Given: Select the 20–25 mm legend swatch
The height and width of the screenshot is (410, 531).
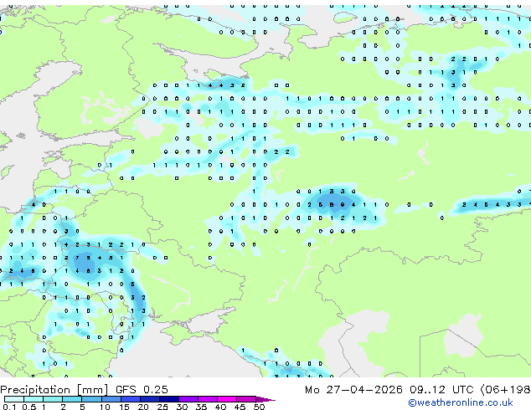Looking at the screenshot, I should point(150,399).
